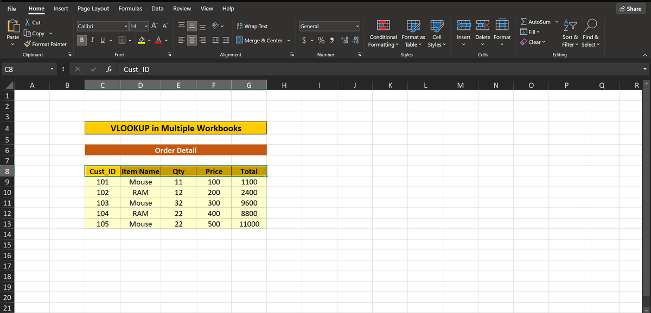Screen dimensions: 651x313
Task: Increase font size with the larger A
Action: coord(154,26)
